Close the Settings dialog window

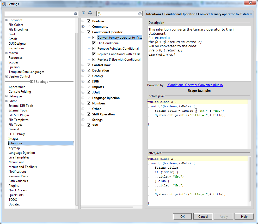click(250, 3)
